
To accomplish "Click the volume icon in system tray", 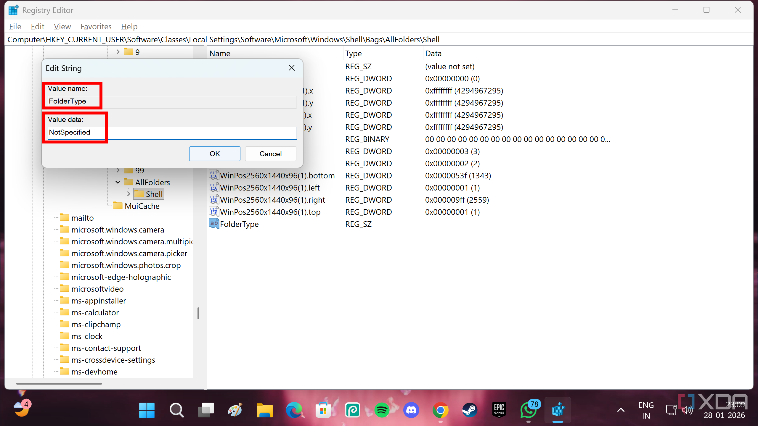I will tap(688, 410).
